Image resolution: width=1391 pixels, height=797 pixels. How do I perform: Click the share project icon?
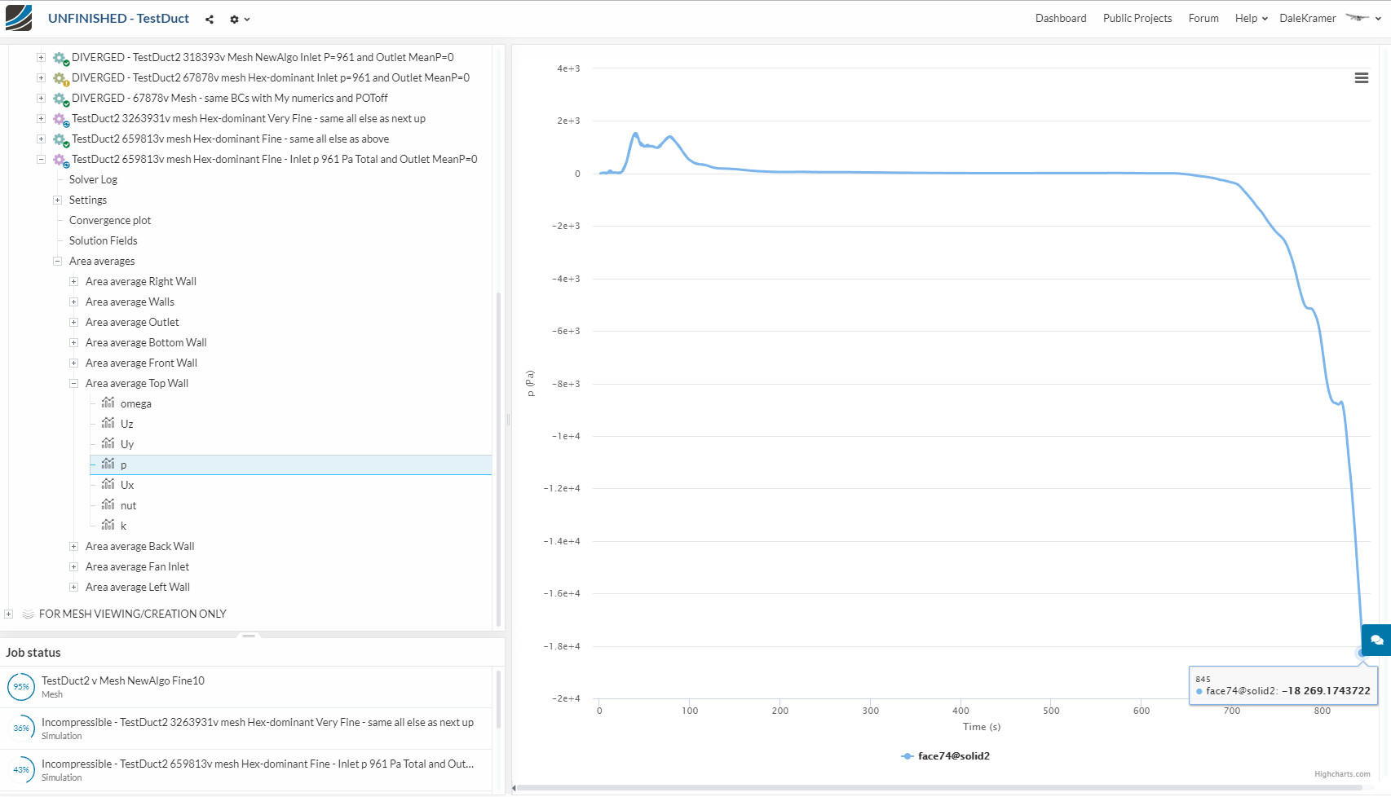(210, 20)
